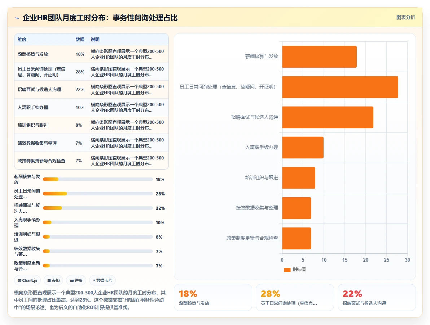Click the 培训组织与跟进 bar in chart
430x325 pixels.
pyautogui.click(x=299, y=178)
